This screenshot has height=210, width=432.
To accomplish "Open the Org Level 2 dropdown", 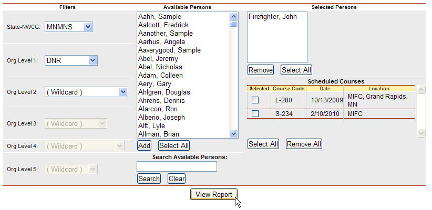I will [86, 92].
